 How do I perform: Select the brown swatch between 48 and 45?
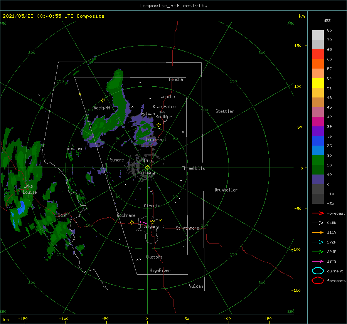[x=318, y=102]
